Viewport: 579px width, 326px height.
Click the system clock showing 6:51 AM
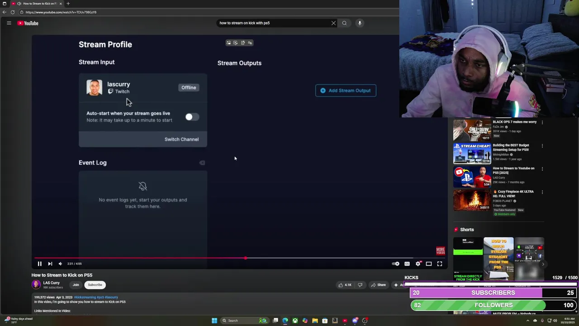pos(568,321)
